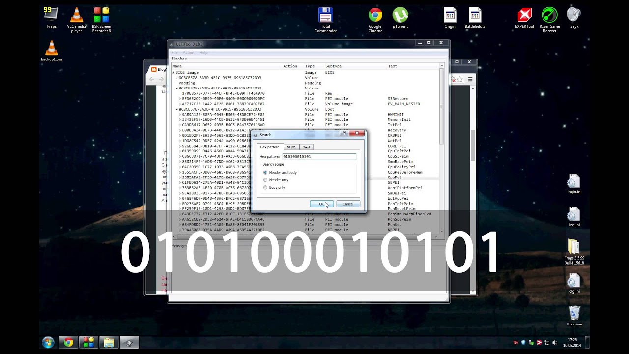
Task: Click the network tray icon
Action: 547,342
